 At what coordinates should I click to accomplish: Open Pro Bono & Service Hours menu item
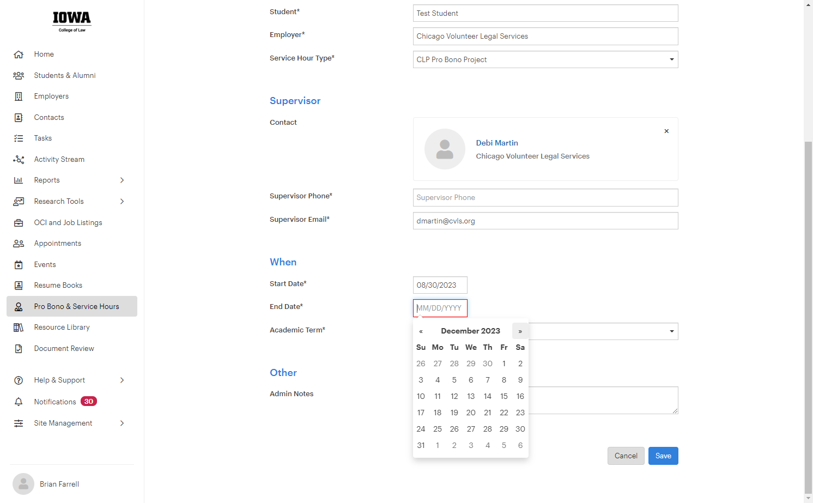tap(72, 306)
